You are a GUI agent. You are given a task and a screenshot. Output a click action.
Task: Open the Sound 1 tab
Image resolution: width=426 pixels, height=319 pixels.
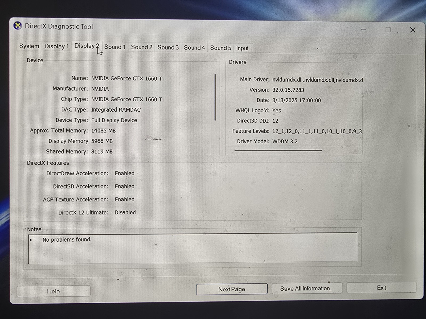point(115,47)
